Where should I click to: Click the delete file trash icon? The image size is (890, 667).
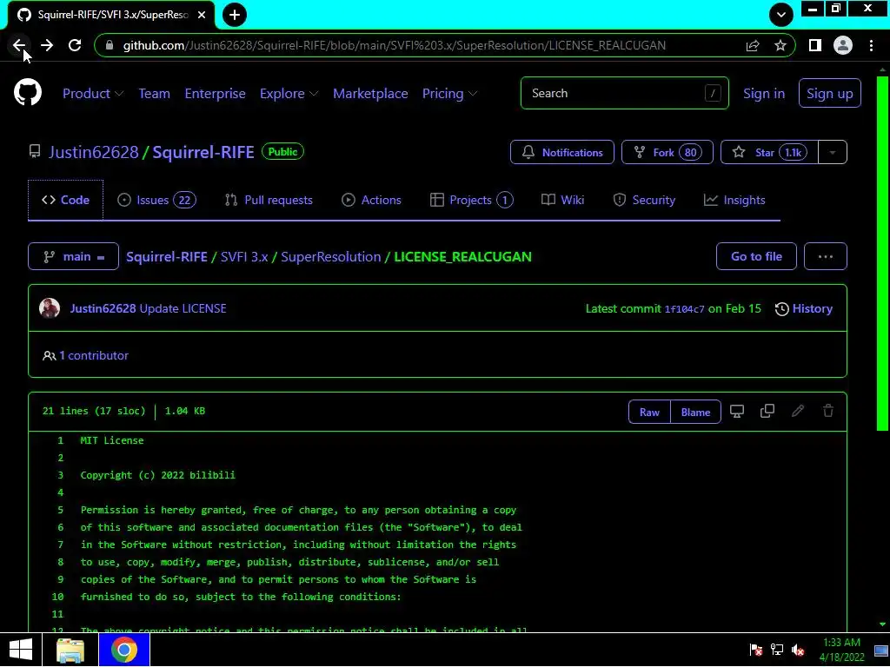coord(828,411)
